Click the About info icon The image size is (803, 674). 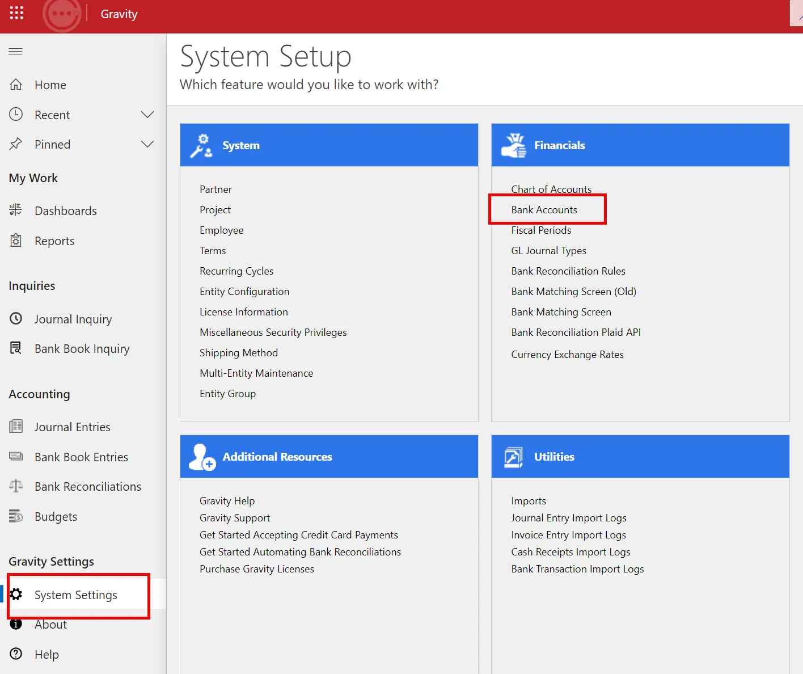pyautogui.click(x=16, y=624)
